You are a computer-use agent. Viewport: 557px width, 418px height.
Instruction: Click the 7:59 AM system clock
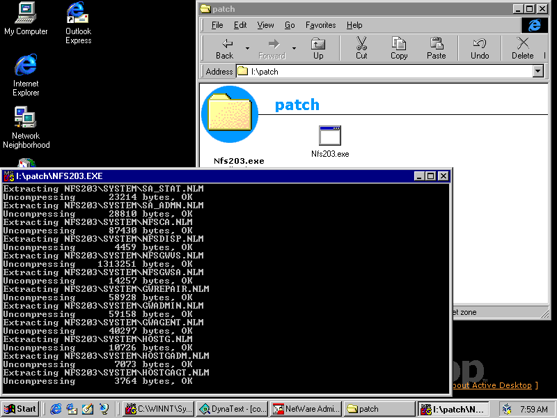tap(534, 409)
